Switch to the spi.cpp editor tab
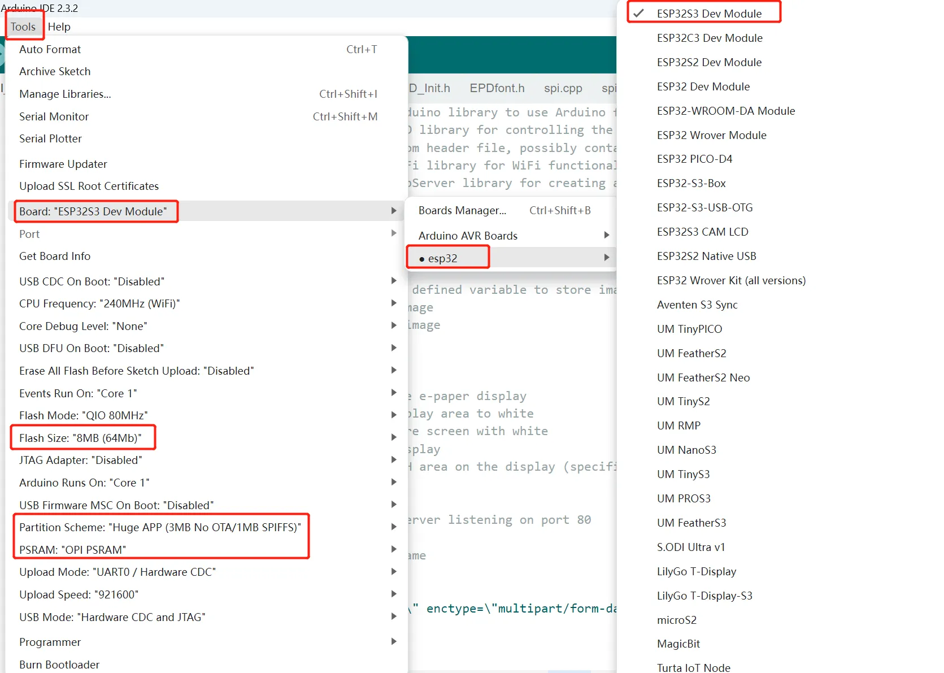 point(563,88)
